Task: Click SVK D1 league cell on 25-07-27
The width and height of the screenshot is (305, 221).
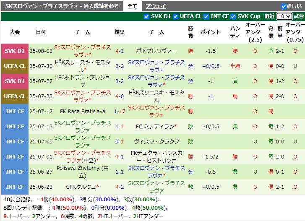Action: click(15, 81)
